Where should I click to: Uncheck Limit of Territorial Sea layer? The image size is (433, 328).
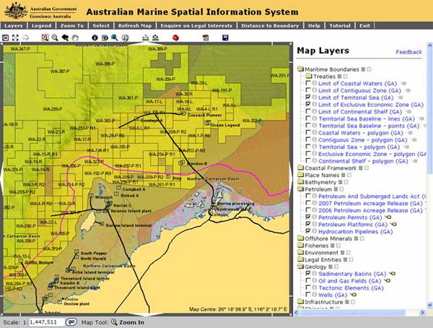pyautogui.click(x=308, y=97)
